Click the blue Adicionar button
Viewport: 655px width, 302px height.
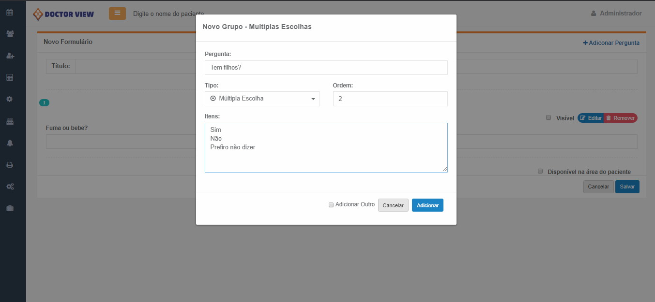pos(427,205)
